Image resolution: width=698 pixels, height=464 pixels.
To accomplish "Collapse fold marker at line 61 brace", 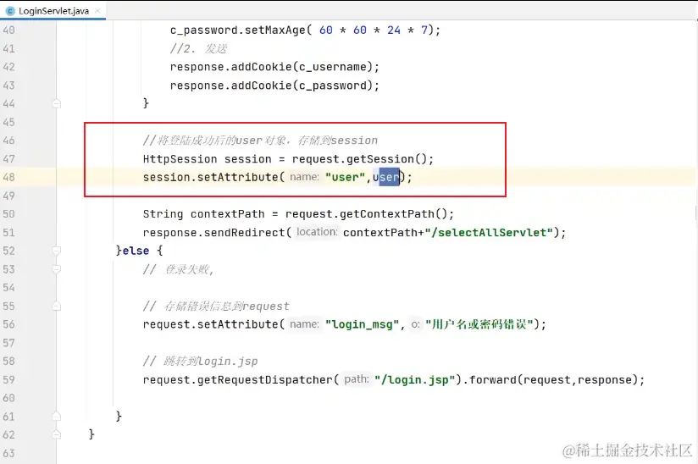I will (57, 417).
